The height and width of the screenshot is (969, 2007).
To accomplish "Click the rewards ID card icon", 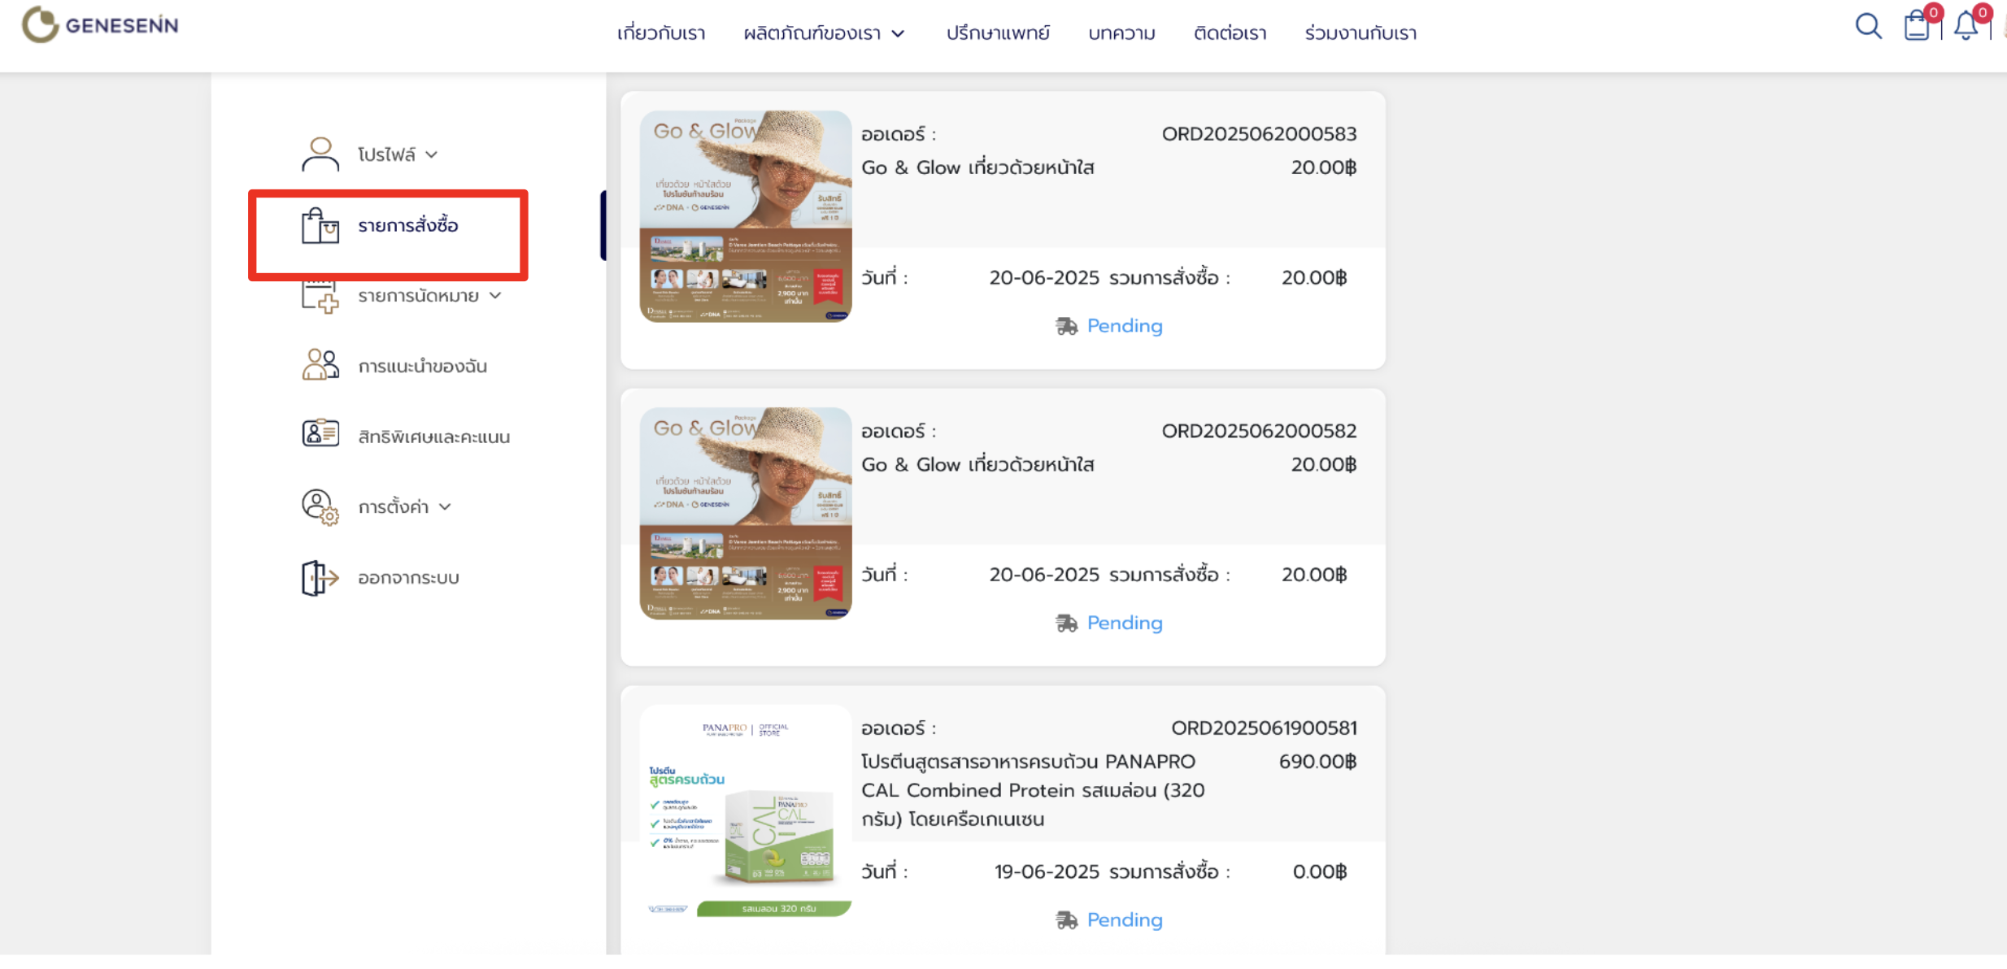I will (320, 433).
